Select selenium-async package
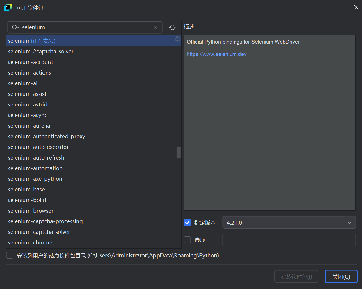Screen dimensions: 362x289 click(x=94, y=115)
